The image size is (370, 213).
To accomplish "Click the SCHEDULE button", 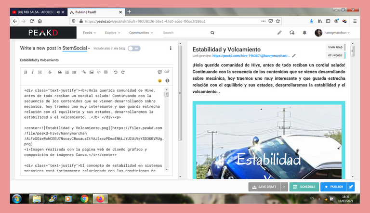I will (x=304, y=187).
